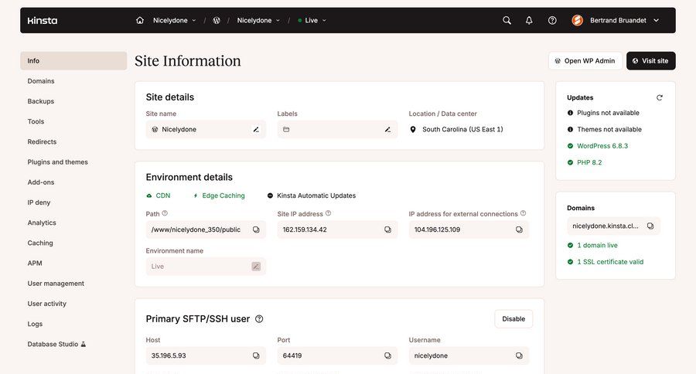696x374 pixels.
Task: Copy the Username nicelydone value
Action: pyautogui.click(x=519, y=355)
